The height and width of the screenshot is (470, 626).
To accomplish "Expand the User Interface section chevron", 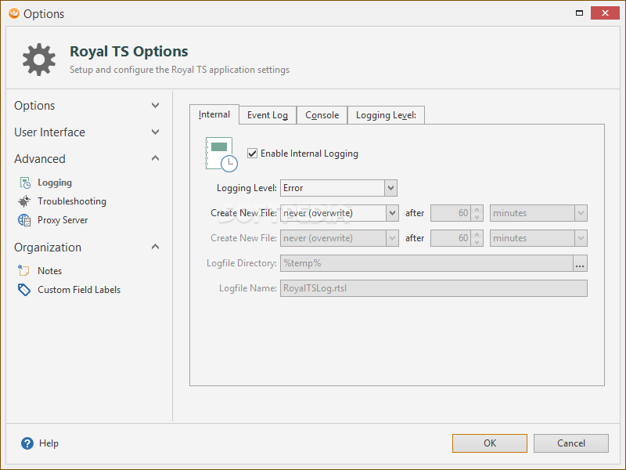I will [155, 132].
